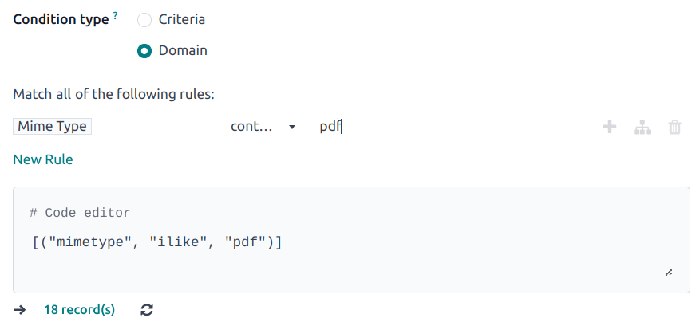Click the '# Code editor' comment line

coord(79,213)
